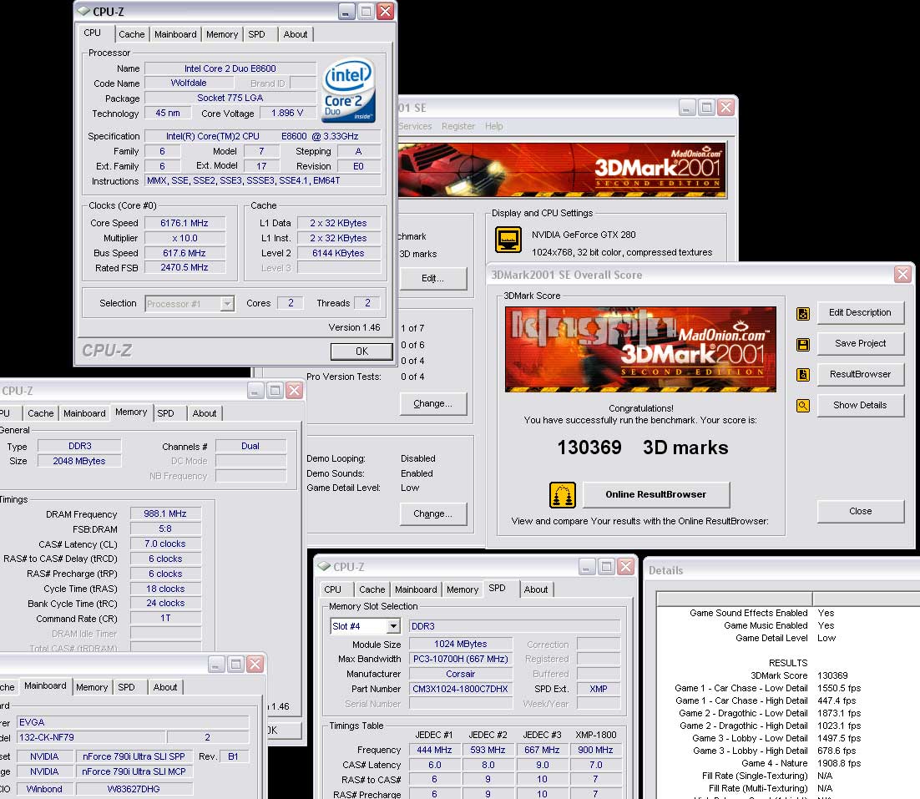Select Mainboard tab in SPD CPU-Z window
920x799 pixels.
(416, 589)
